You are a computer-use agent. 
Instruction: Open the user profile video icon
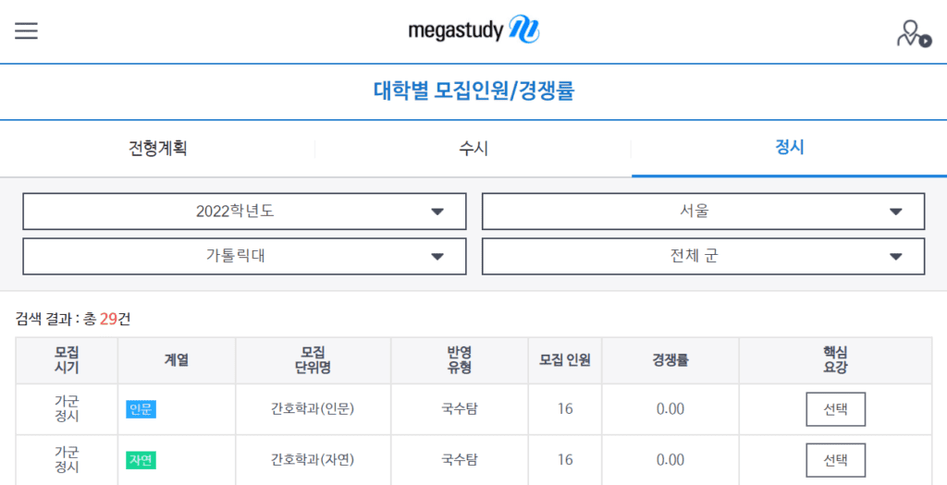(914, 34)
